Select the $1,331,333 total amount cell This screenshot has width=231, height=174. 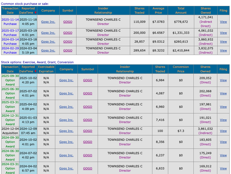[x=181, y=33]
